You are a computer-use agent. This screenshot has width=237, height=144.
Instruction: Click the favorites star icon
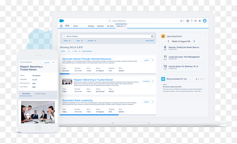[x=181, y=21]
